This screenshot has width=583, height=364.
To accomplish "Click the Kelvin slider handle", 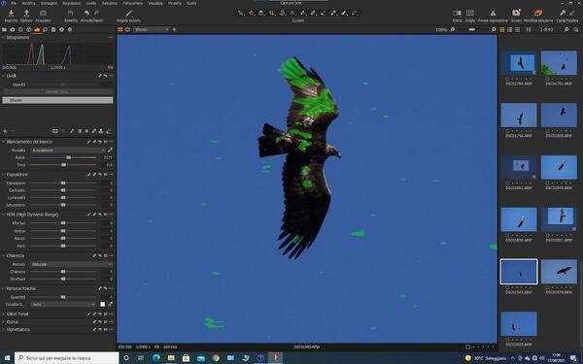I will (x=68, y=158).
